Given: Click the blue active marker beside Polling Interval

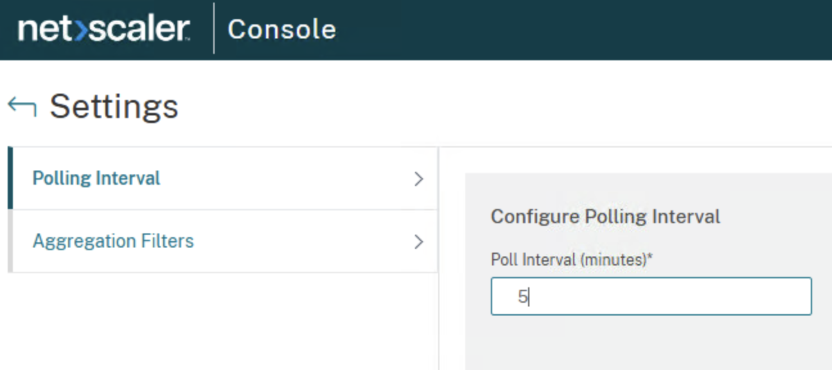Looking at the screenshot, I should (x=10, y=178).
